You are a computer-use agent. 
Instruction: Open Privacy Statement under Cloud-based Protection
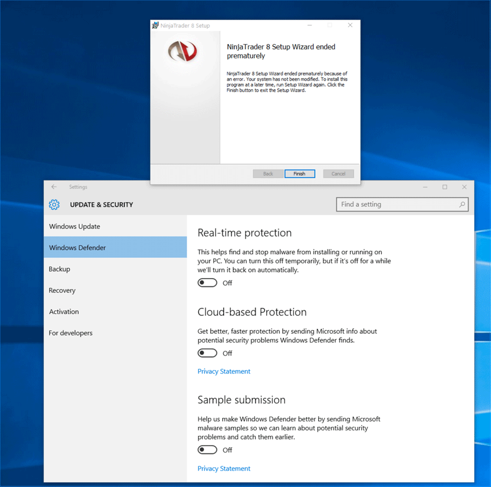[x=224, y=371]
